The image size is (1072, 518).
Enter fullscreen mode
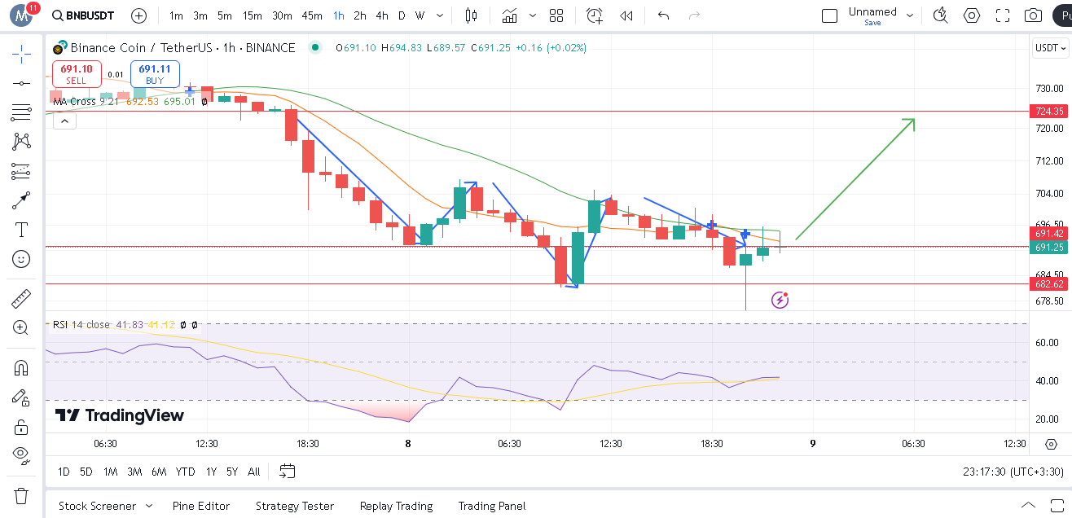[1003, 15]
